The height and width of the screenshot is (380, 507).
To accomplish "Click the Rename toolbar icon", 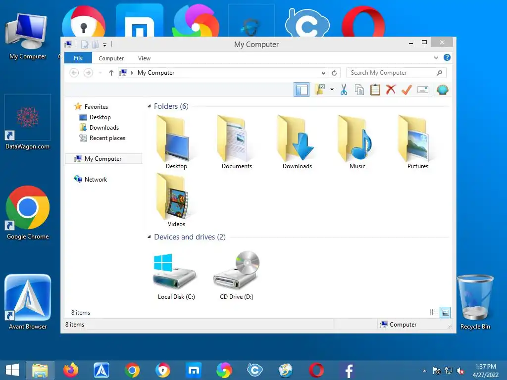I will pos(423,90).
